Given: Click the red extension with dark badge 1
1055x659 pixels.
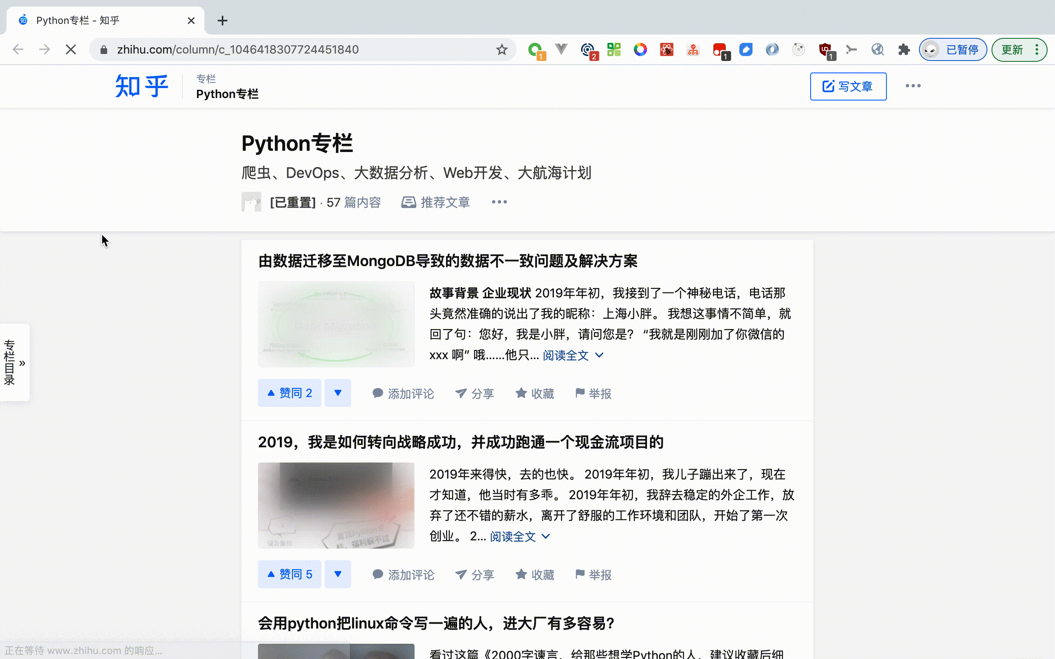Looking at the screenshot, I should (x=721, y=50).
